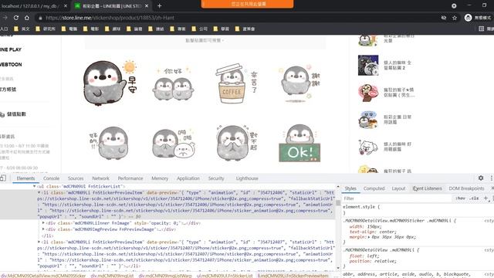This screenshot has width=494, height=278.
Task: Open the Application tab
Action: coord(188,178)
